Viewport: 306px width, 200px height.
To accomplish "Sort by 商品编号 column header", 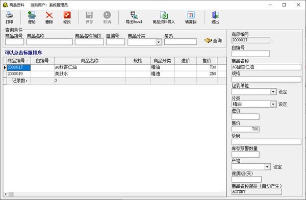I will (18, 61).
